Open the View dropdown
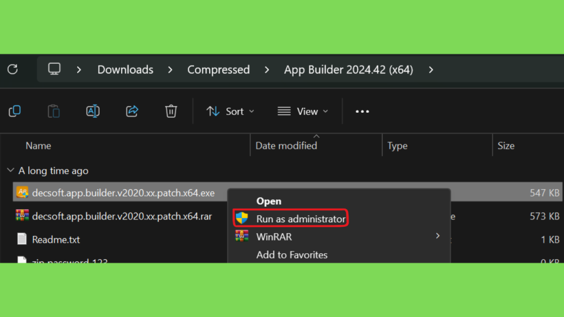564x317 pixels. (302, 111)
